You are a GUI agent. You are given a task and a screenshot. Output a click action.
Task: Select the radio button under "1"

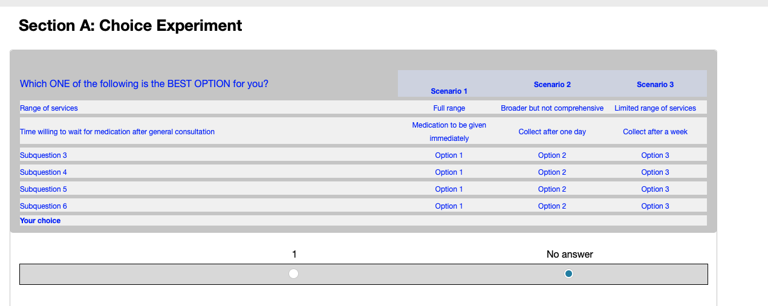pyautogui.click(x=293, y=274)
